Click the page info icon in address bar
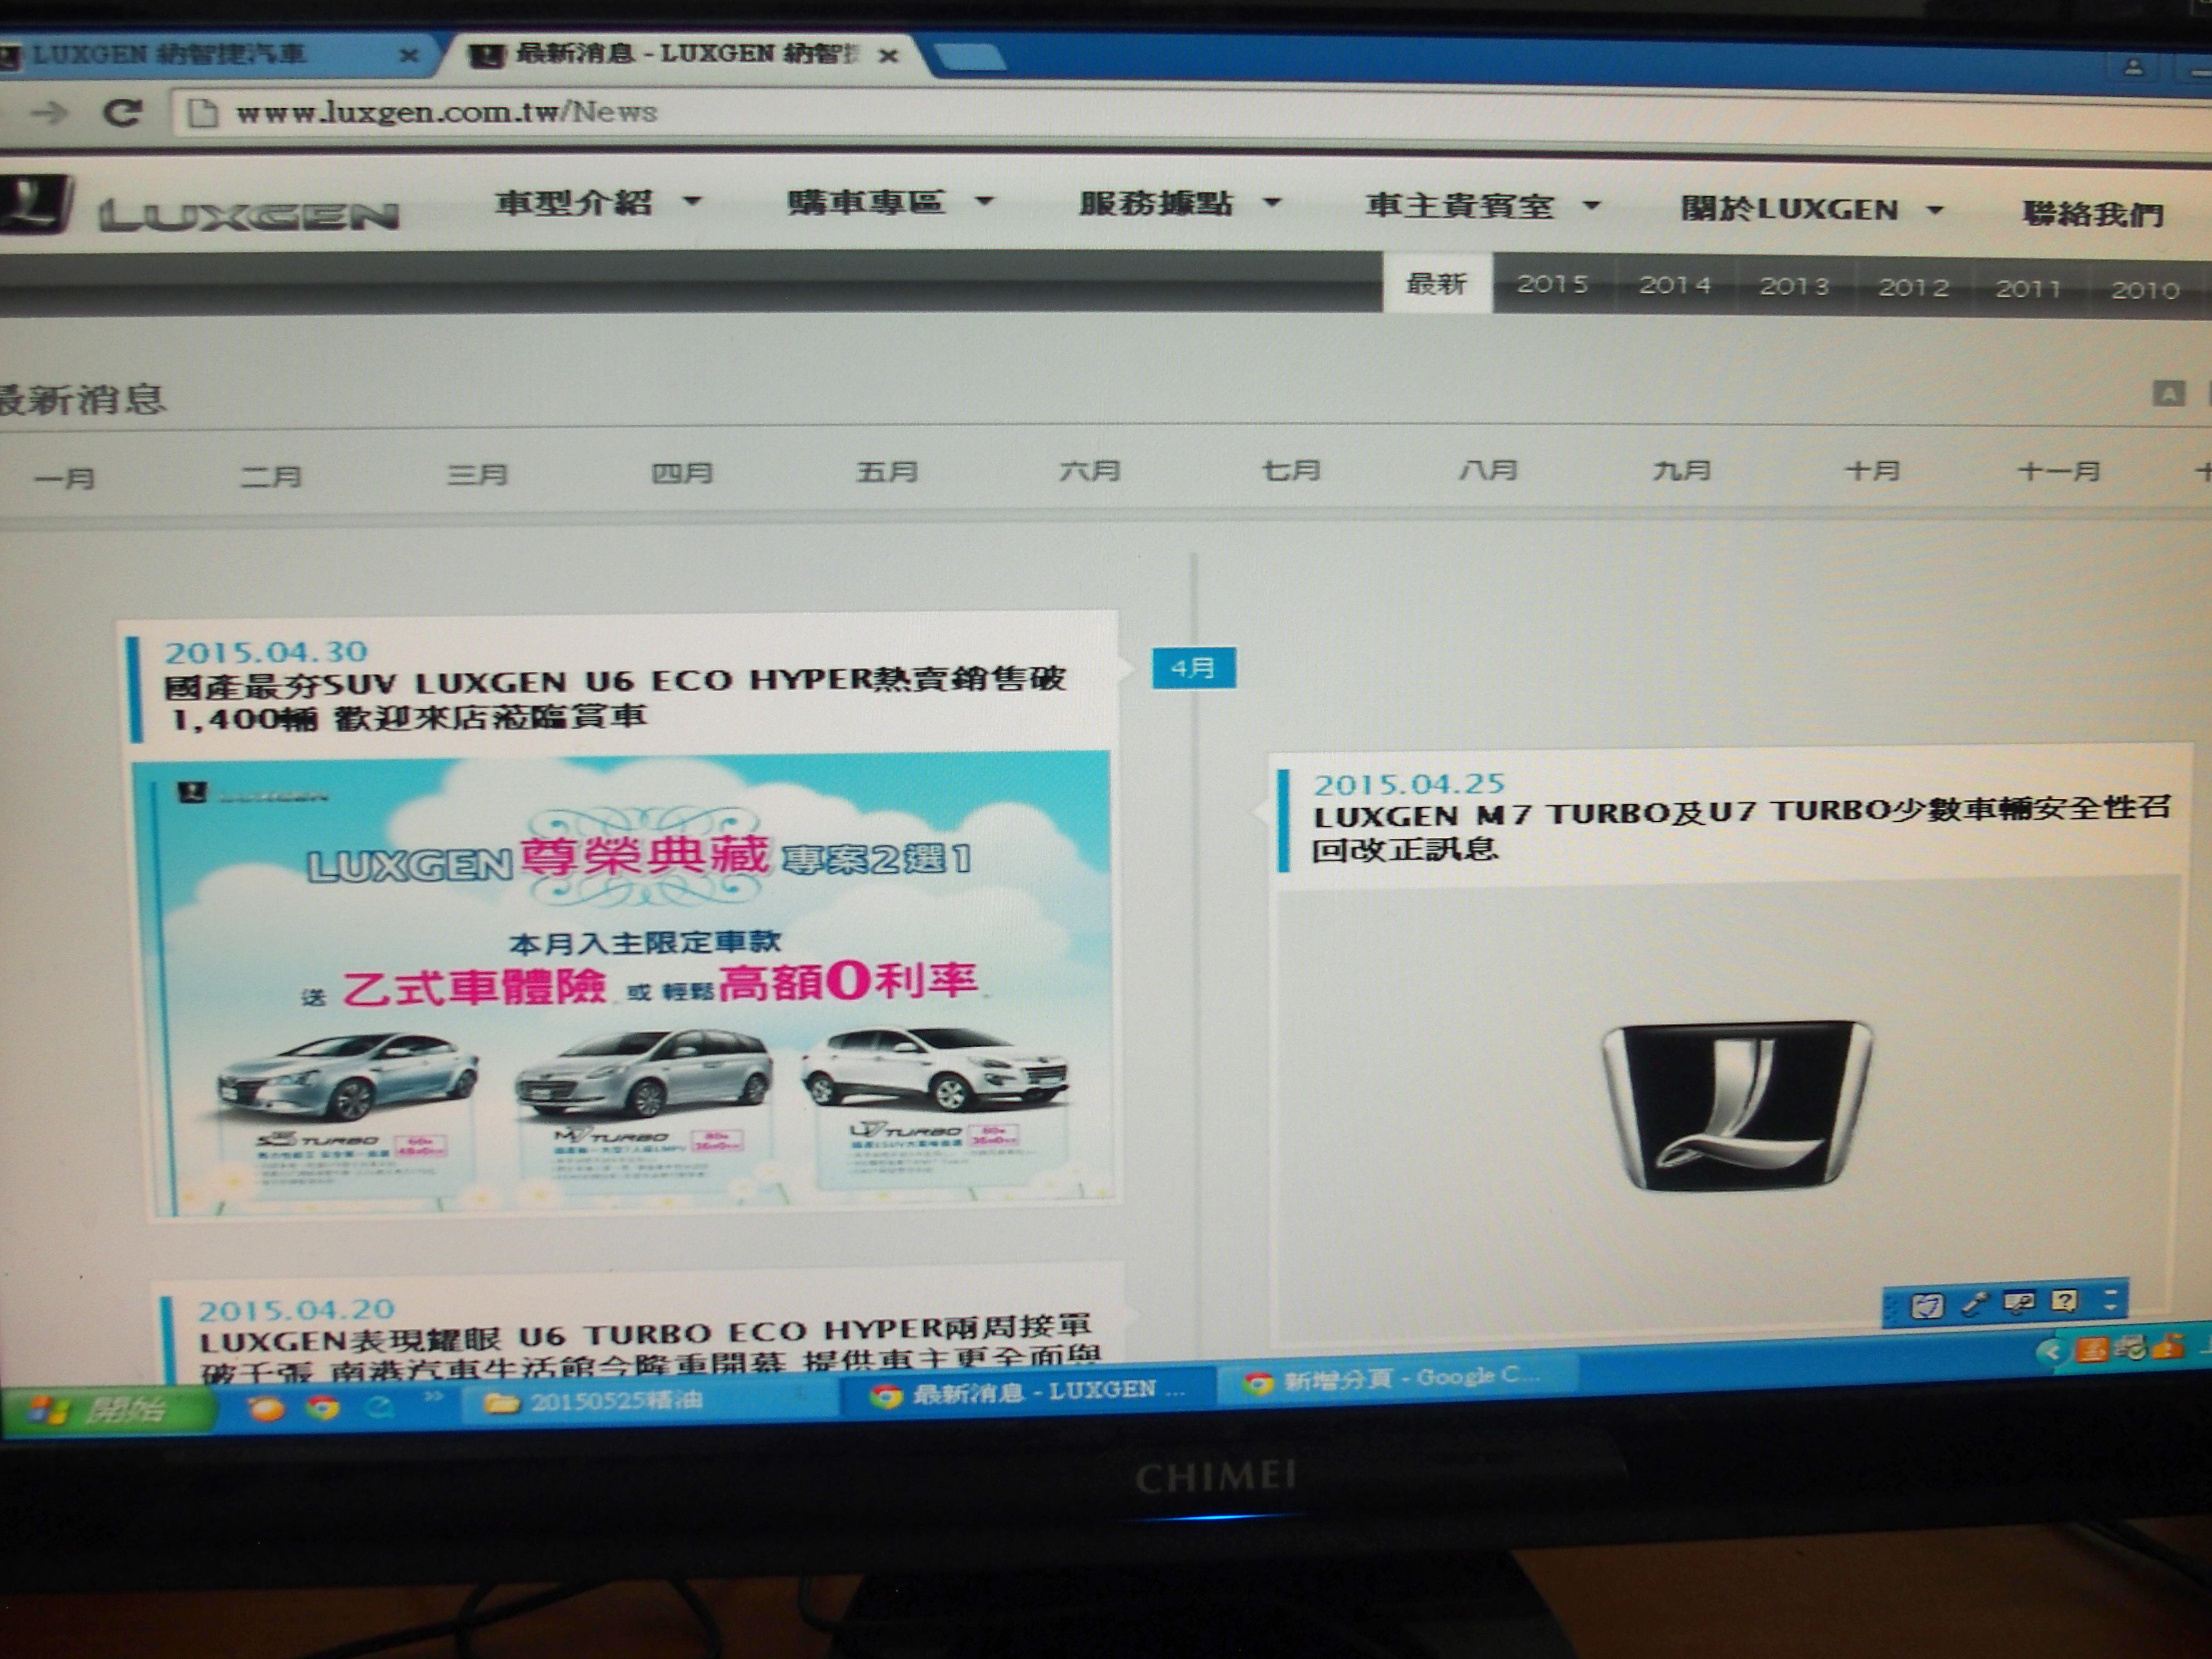Image resolution: width=2212 pixels, height=1659 pixels. [203, 112]
